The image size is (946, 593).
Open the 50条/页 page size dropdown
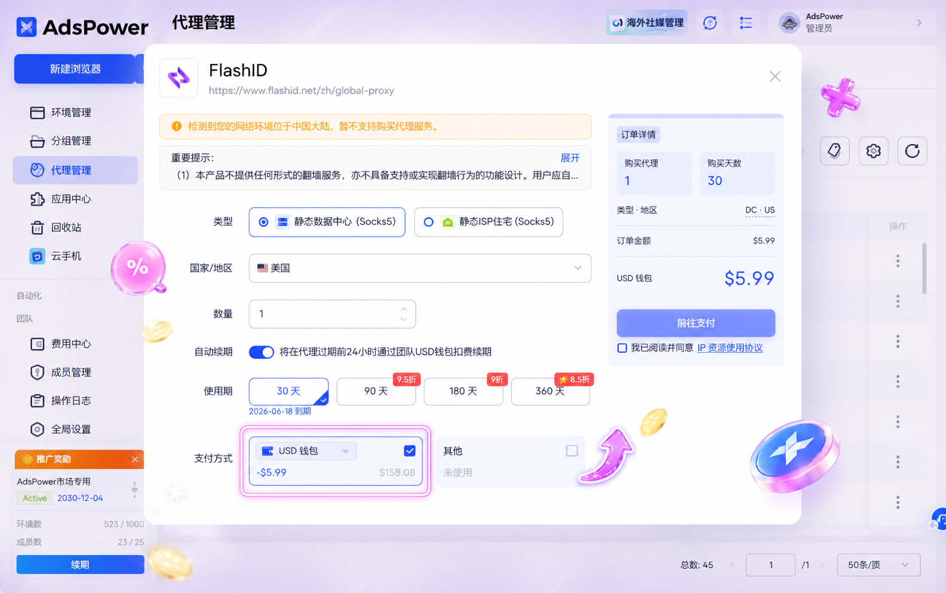pos(879,565)
